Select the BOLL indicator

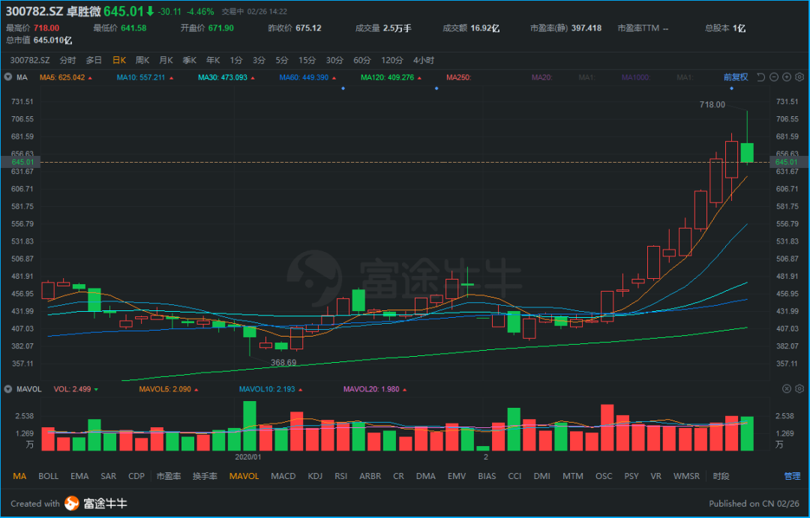point(48,476)
